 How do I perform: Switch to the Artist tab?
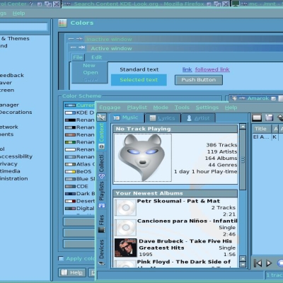tap(198, 118)
